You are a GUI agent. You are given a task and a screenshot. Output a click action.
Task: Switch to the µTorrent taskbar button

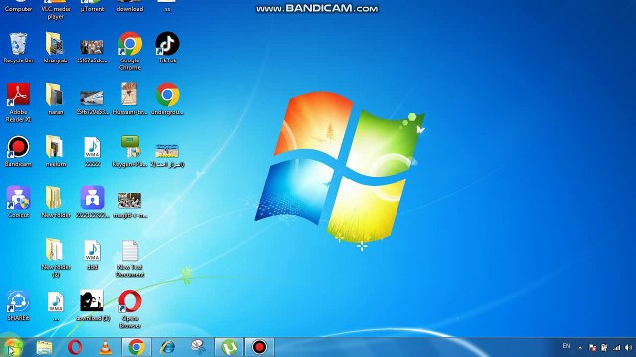[x=229, y=347]
